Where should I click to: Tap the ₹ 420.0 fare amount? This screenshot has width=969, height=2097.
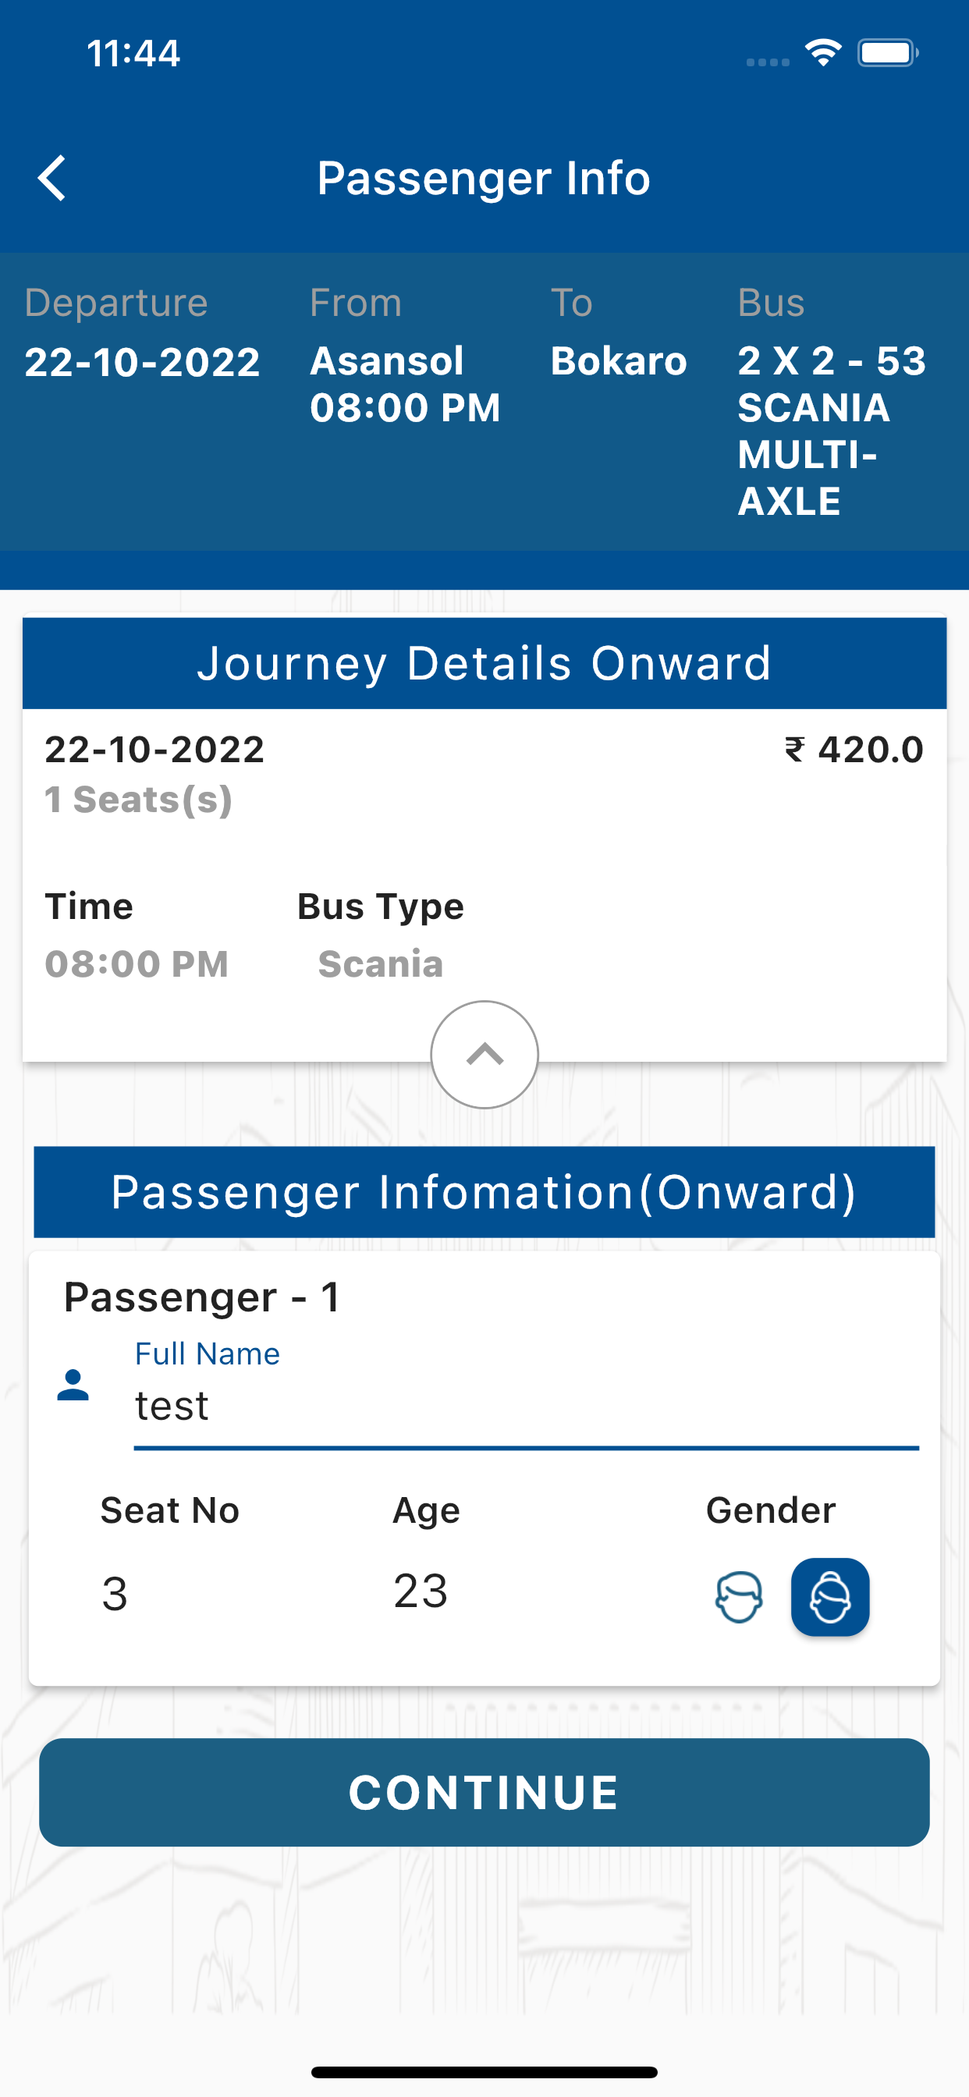click(x=854, y=749)
